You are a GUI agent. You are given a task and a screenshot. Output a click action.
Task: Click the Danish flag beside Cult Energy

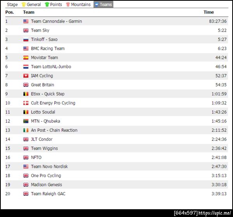pos(26,103)
